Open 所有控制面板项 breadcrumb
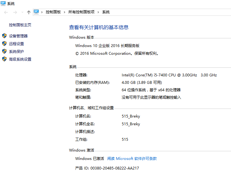The width and height of the screenshot is (231, 176). tap(81, 12)
